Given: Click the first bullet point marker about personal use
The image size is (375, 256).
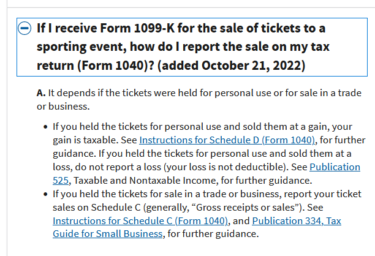Looking at the screenshot, I should 46,127.
